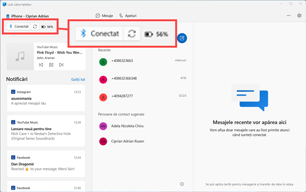The height and width of the screenshot is (192, 306).
Task: Click the YouTube Music notification app icon
Action: tap(13, 122)
